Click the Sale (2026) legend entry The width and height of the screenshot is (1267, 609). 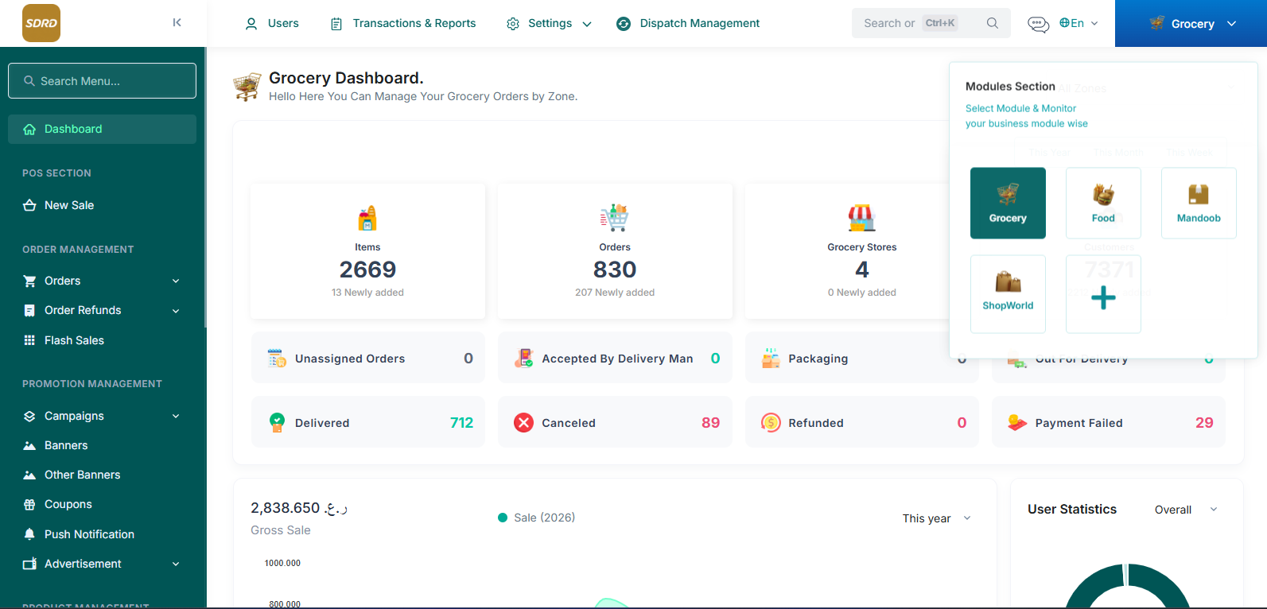click(536, 518)
